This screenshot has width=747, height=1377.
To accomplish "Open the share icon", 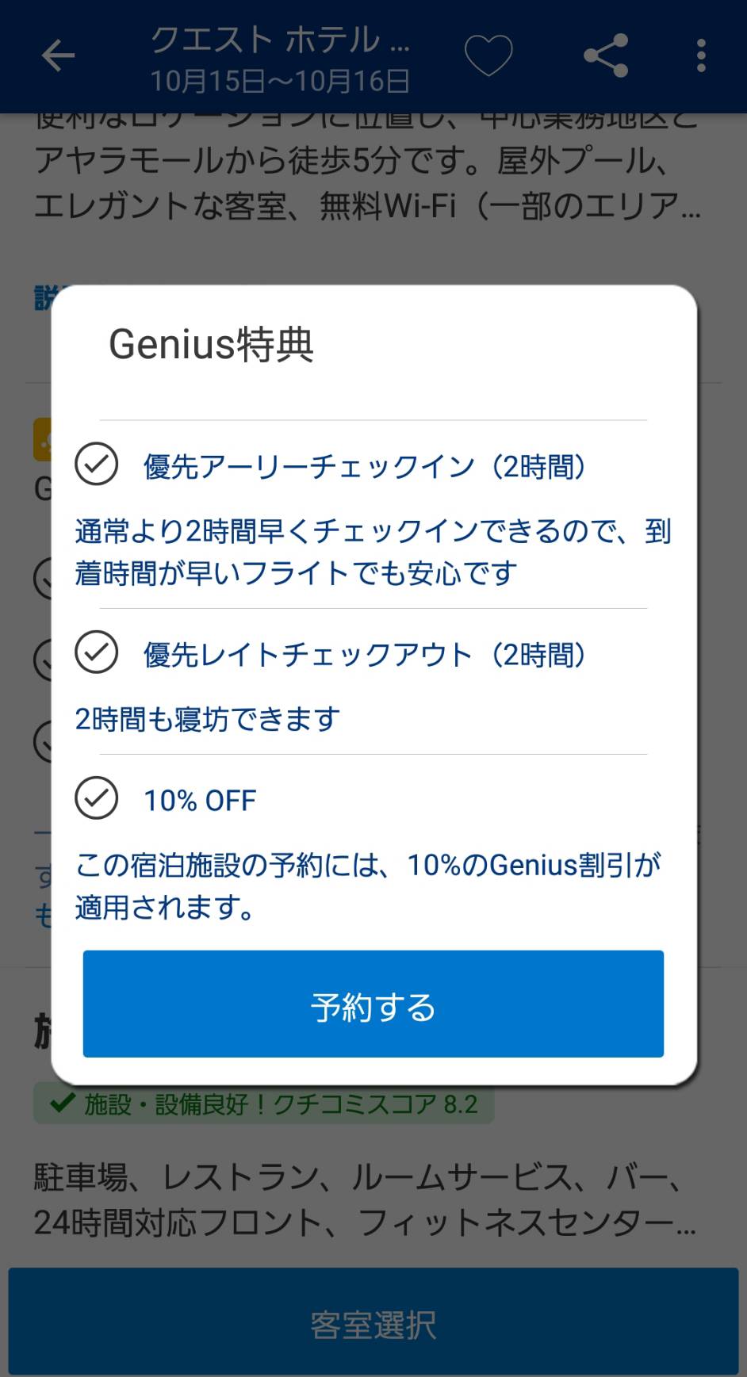I will pos(606,56).
